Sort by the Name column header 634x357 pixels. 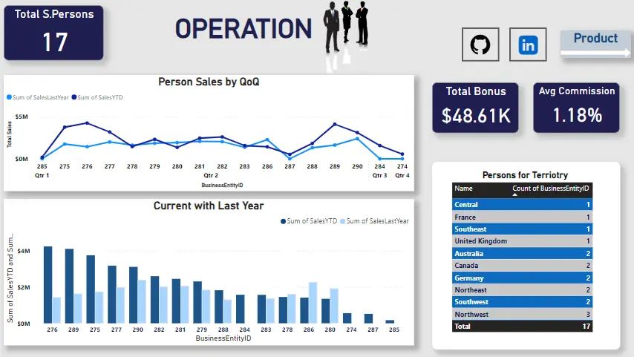click(x=463, y=189)
